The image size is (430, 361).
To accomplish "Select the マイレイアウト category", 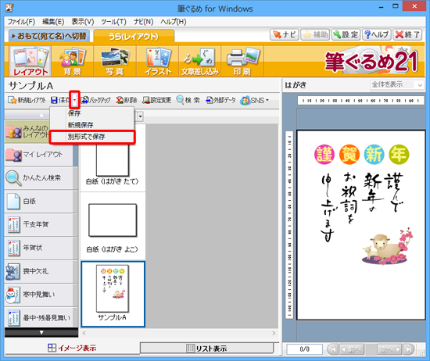I will (38, 155).
